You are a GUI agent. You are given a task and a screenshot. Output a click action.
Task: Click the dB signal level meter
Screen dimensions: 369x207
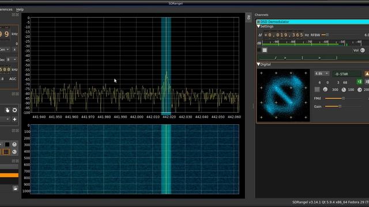point(315,43)
